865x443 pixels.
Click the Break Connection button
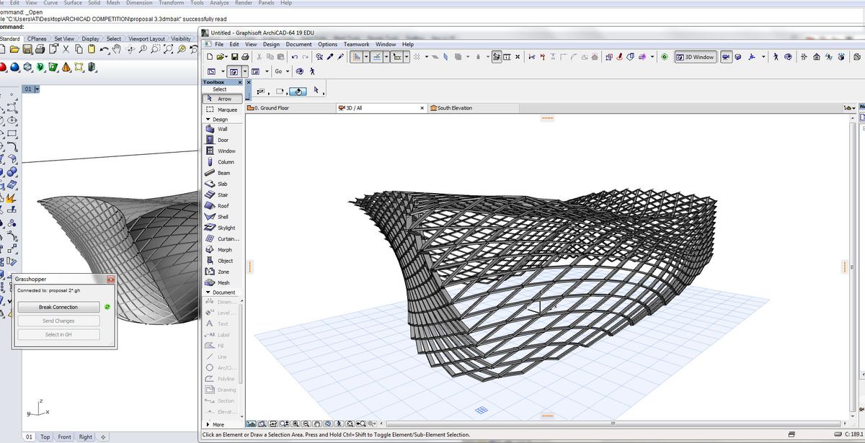pyautogui.click(x=58, y=308)
